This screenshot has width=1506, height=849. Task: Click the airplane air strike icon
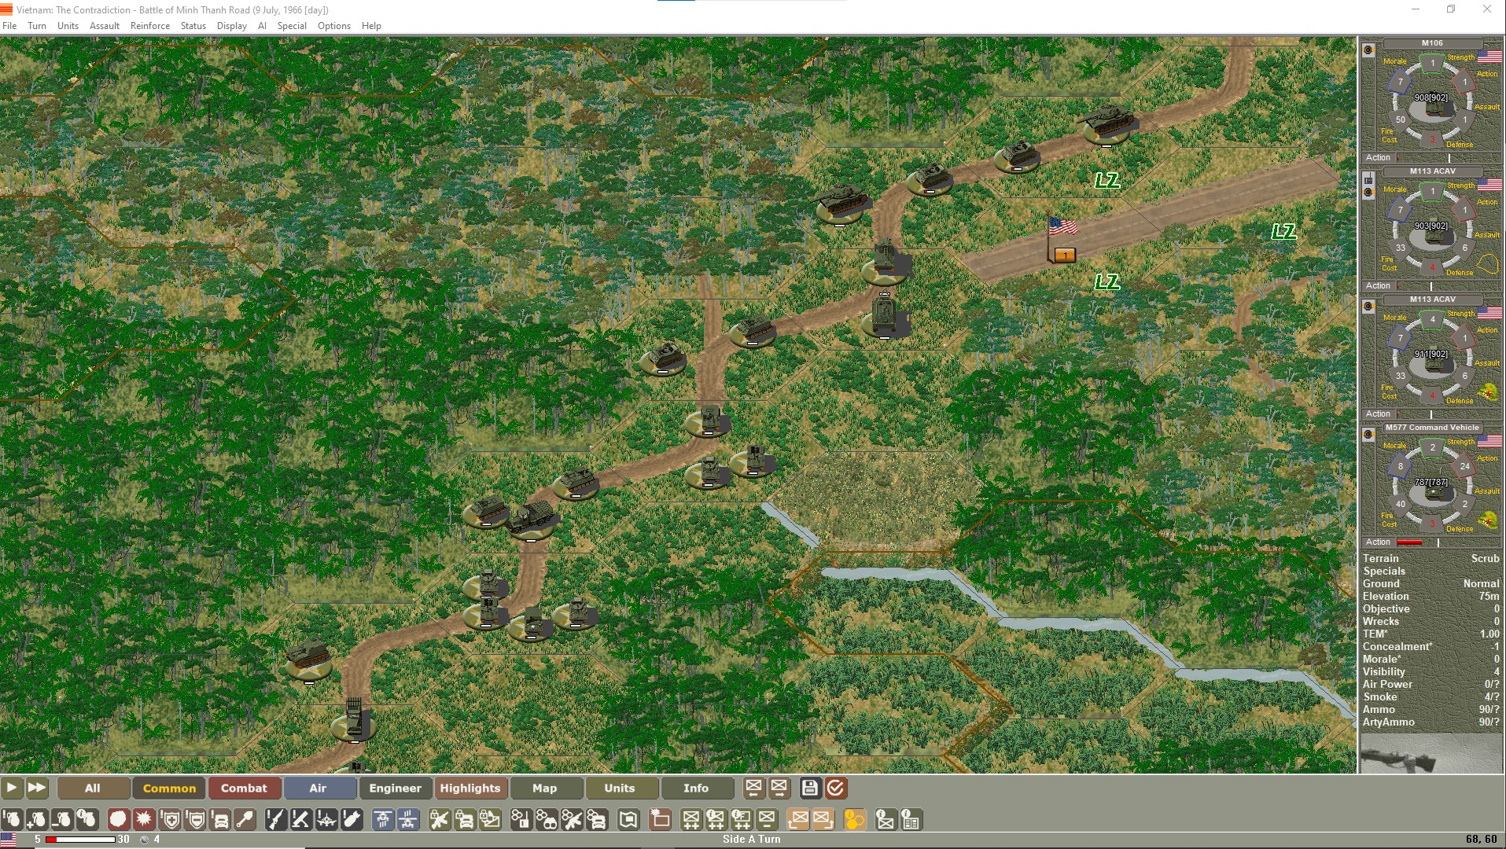coord(327,820)
